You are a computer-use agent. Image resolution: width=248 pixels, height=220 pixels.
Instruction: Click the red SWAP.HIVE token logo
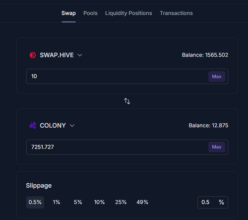coord(33,55)
